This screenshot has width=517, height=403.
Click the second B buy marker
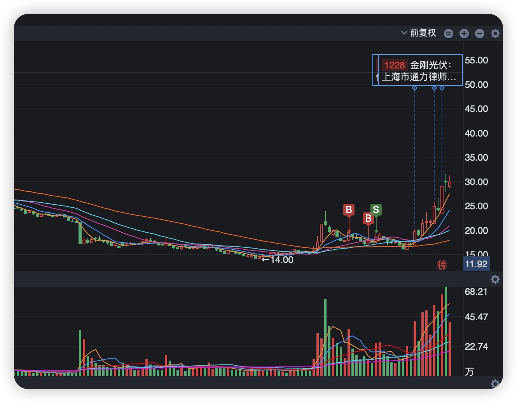click(x=368, y=219)
